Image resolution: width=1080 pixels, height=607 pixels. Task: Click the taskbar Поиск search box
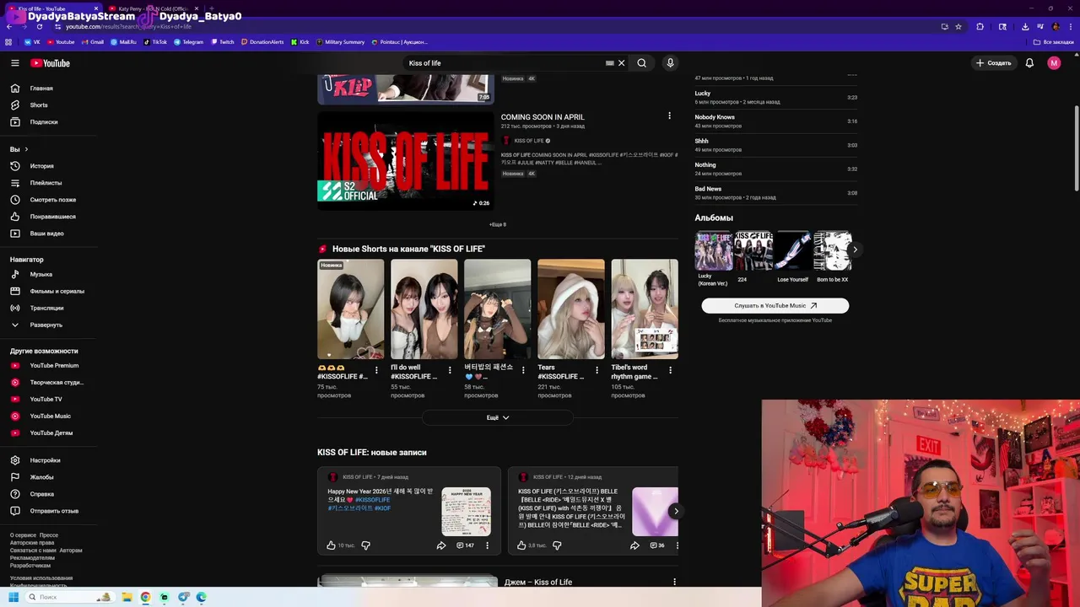[x=69, y=597]
